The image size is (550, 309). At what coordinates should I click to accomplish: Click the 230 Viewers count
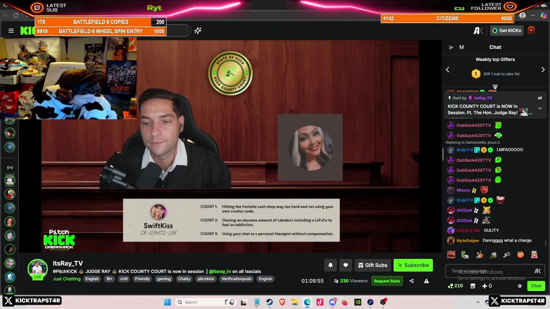coord(351,281)
